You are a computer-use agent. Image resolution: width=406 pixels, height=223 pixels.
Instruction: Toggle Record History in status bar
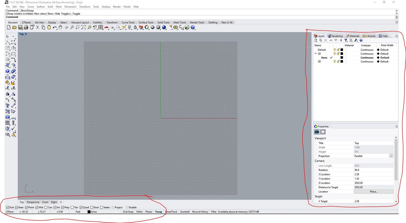pyautogui.click(x=200, y=212)
